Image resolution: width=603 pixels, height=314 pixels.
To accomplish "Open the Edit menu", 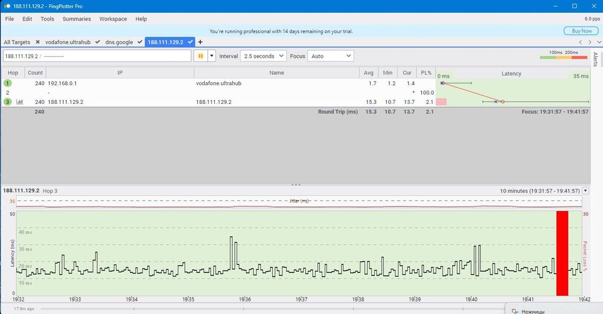I will 27,19.
